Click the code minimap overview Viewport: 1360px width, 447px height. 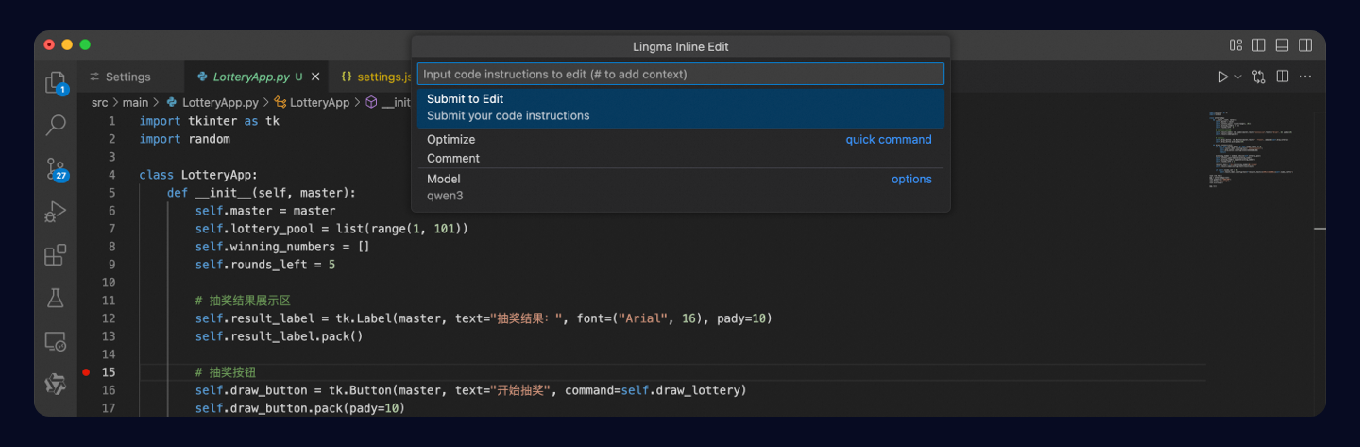(1251, 149)
